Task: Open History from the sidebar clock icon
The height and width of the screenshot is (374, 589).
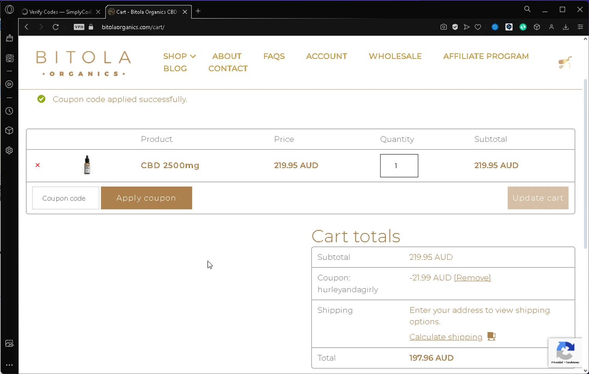Action: point(9,111)
